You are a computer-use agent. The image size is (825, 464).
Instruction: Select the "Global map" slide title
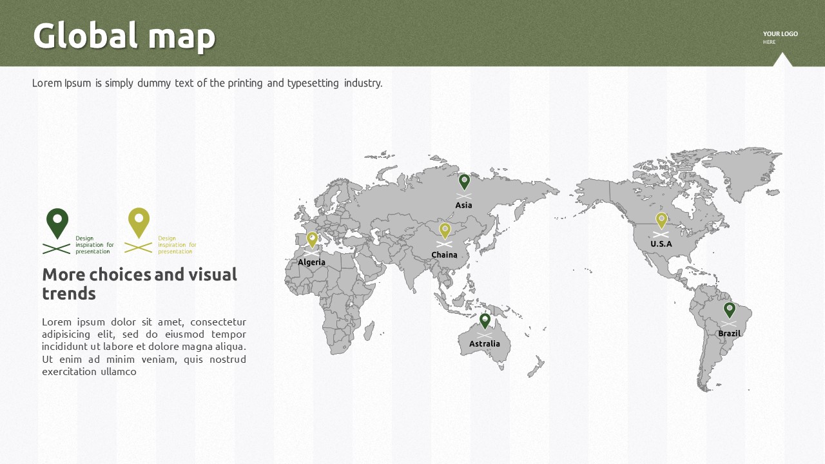tap(124, 35)
